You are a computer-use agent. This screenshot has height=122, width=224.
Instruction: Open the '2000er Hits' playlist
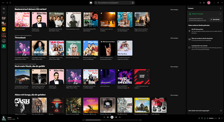point(73,48)
